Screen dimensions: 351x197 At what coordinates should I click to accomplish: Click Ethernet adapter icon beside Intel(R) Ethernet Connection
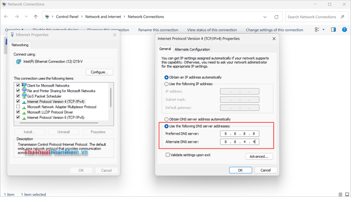[19, 62]
